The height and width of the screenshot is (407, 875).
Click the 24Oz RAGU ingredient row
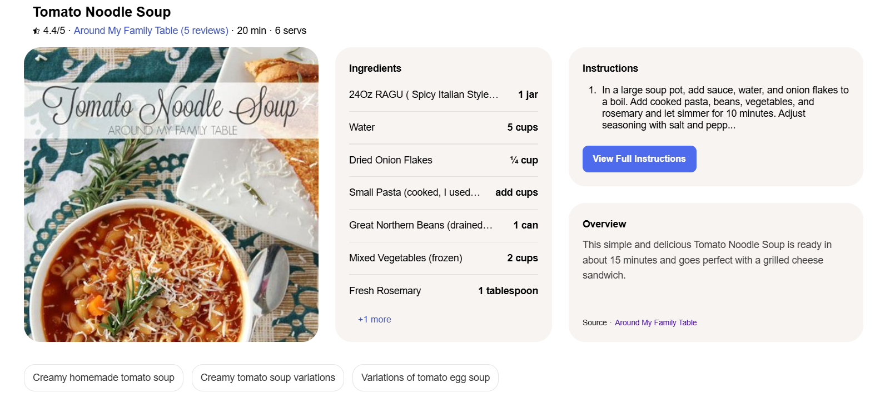[x=444, y=95]
